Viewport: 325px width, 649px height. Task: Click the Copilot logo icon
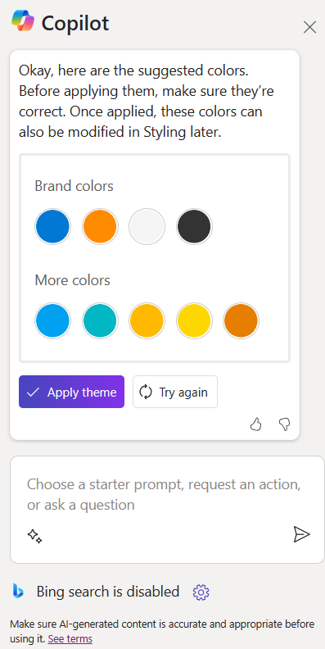[x=23, y=20]
